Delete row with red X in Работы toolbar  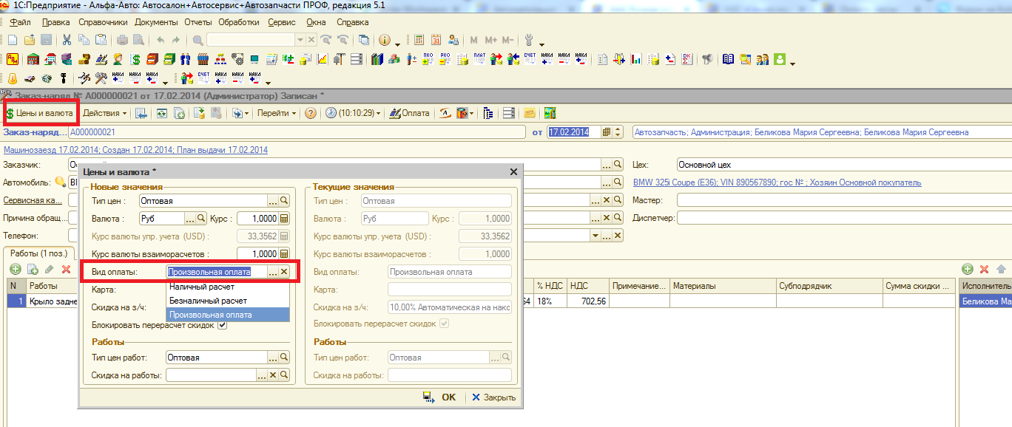click(x=66, y=270)
